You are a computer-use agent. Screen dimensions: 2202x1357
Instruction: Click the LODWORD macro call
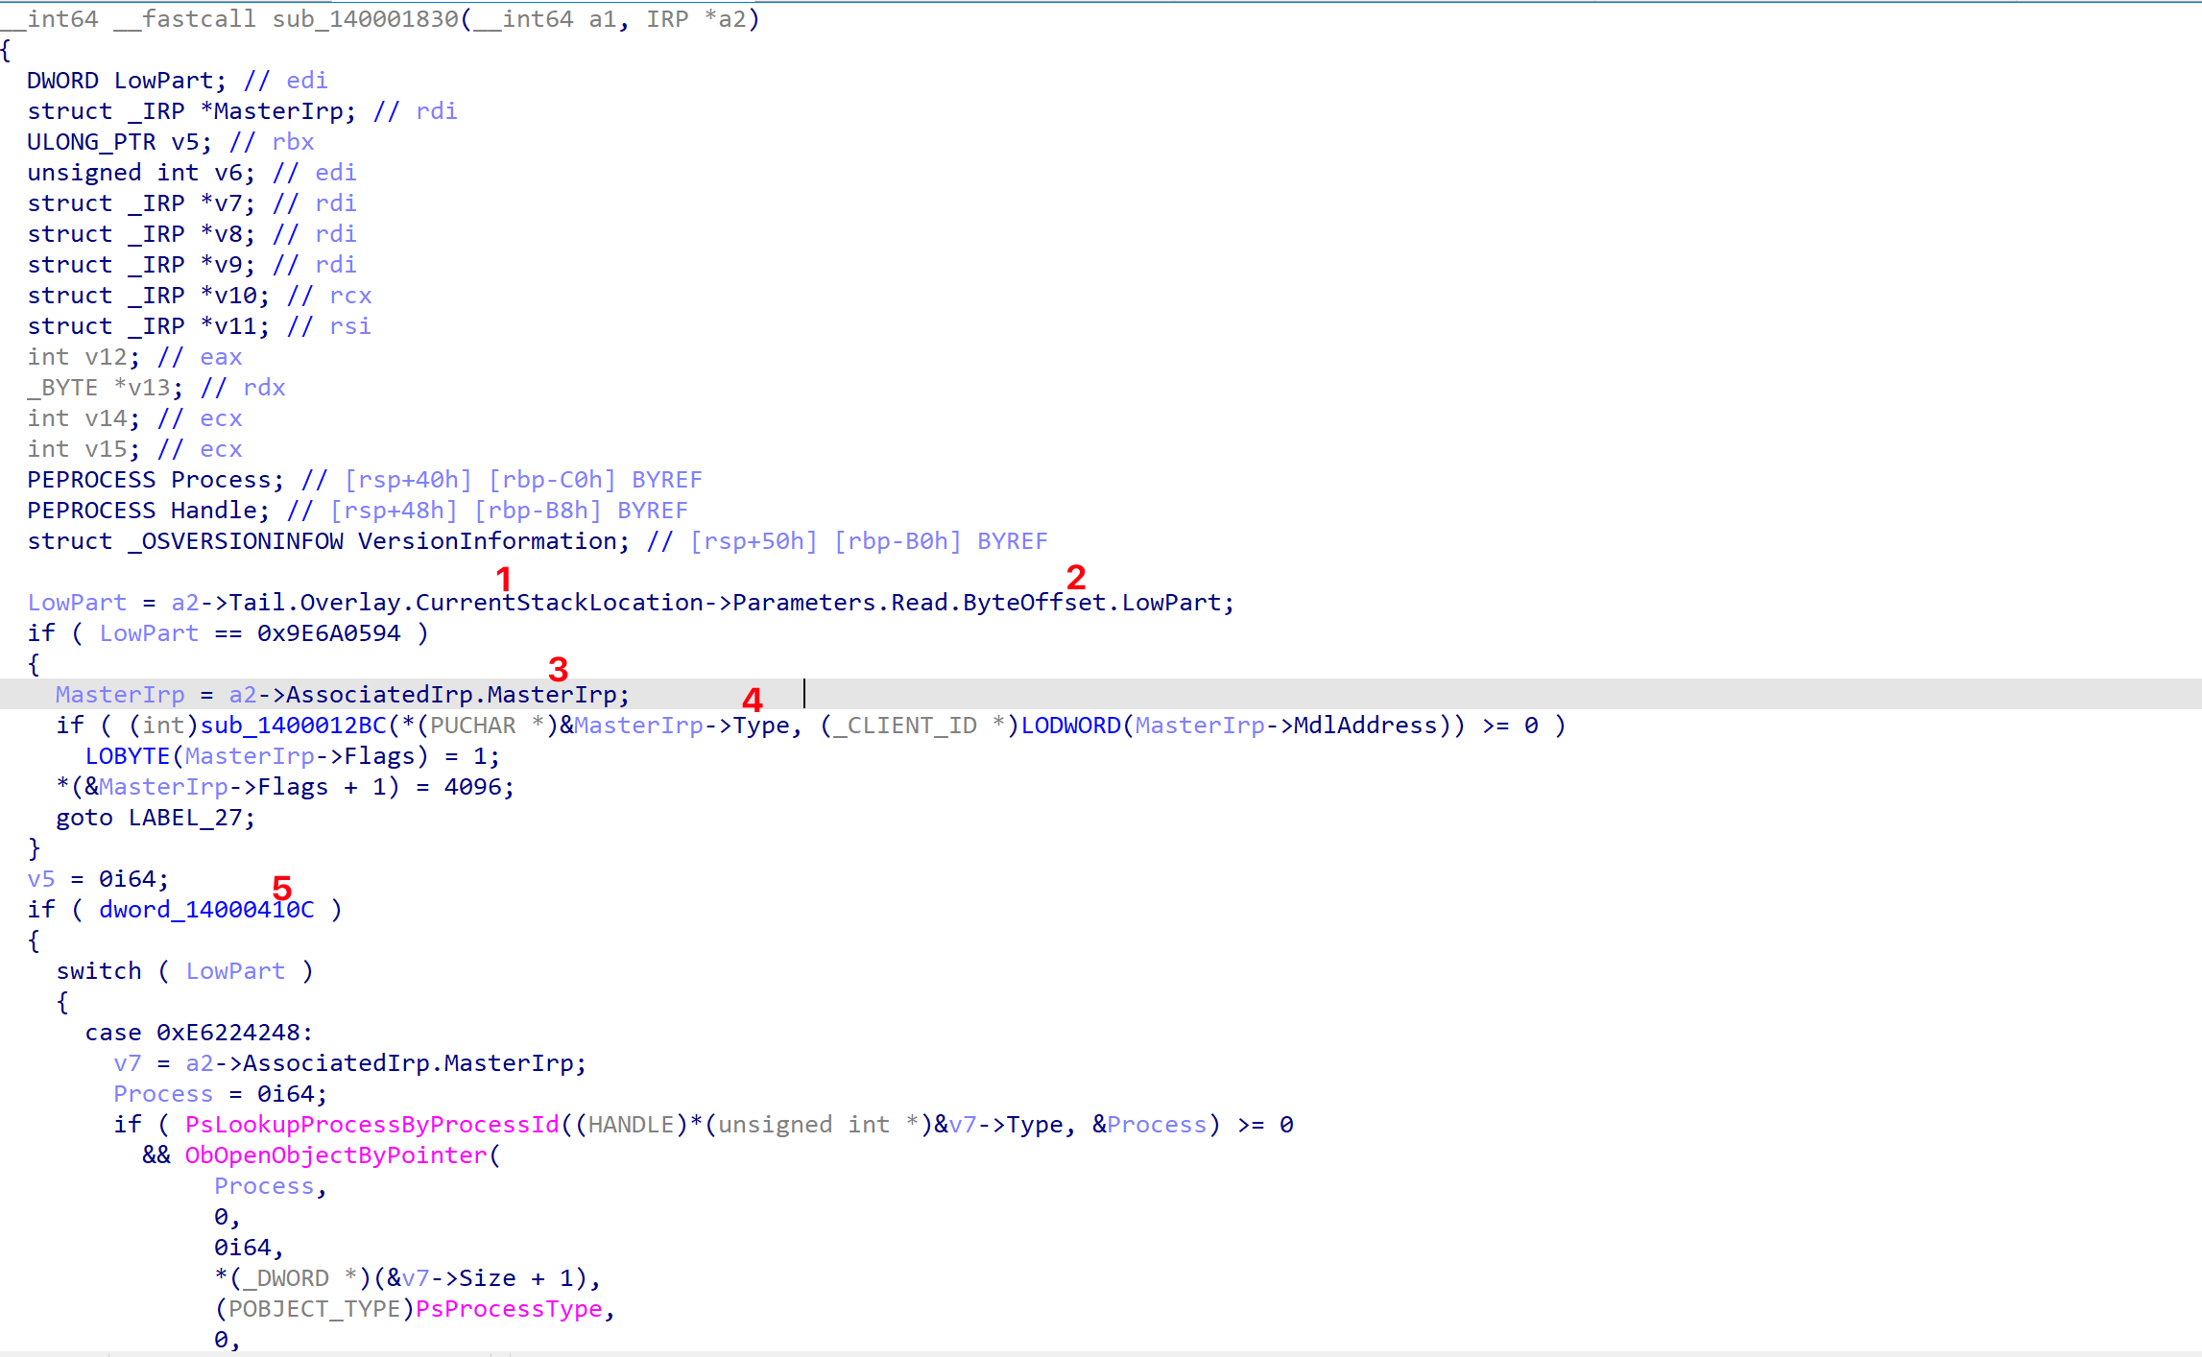pyautogui.click(x=1070, y=726)
